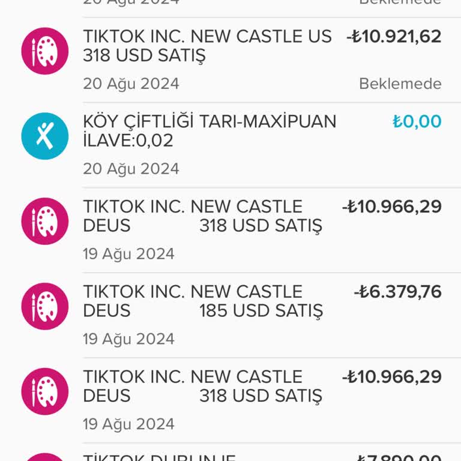This screenshot has width=461, height=461.
Task: Tap the palette icon beside the ₺6.379,76 transaction
Action: 45,306
